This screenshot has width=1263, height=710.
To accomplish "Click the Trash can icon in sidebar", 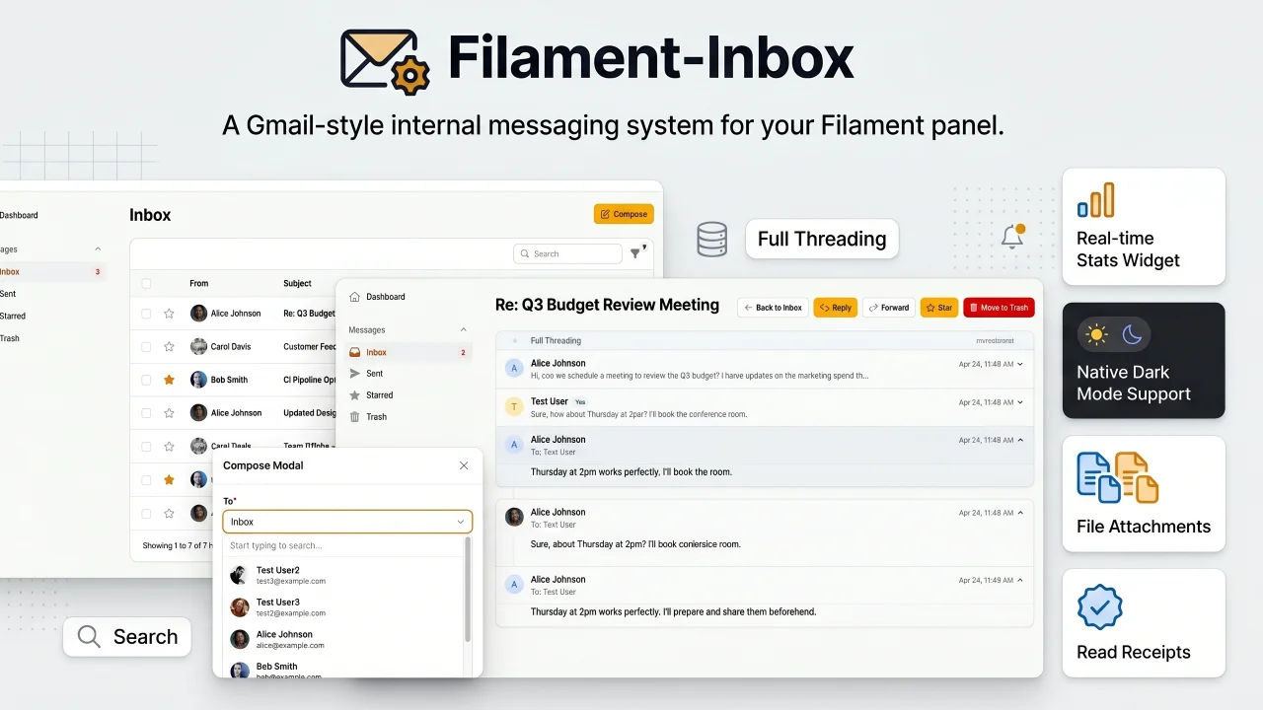I will coord(355,416).
